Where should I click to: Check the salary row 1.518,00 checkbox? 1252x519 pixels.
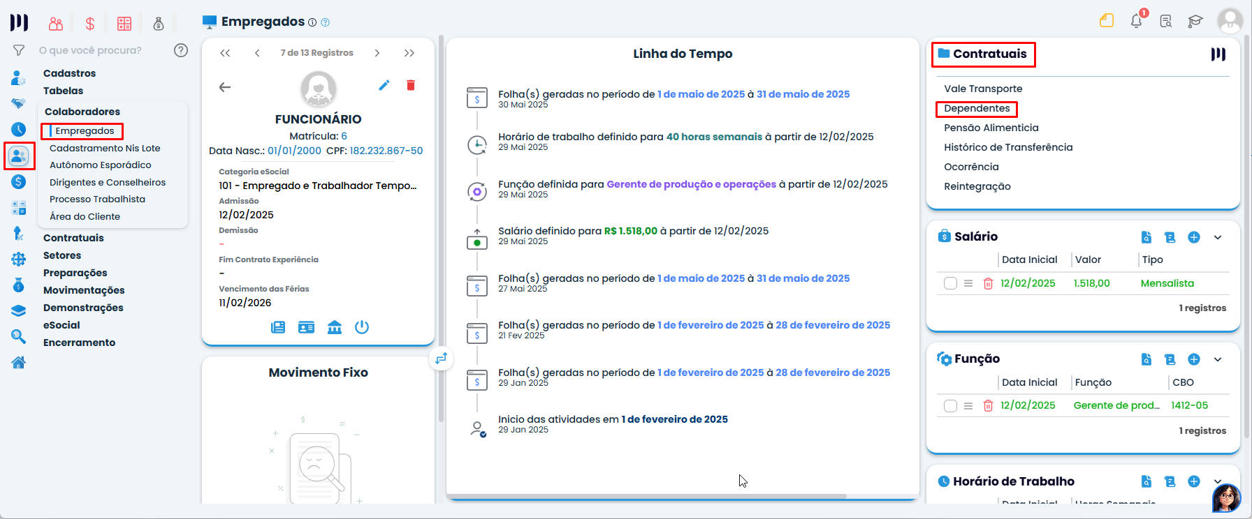[x=950, y=283]
